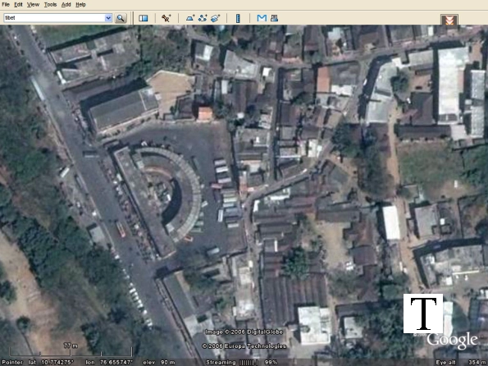Viewport: 488px width, 366px height.
Task: Click inside the 'tibet' search field
Action: (54, 18)
